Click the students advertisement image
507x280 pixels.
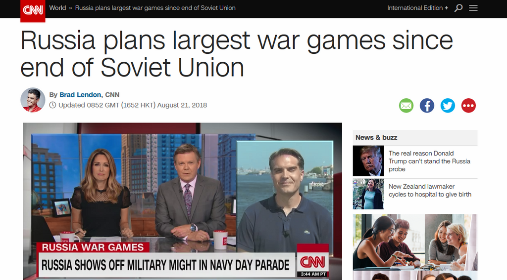pos(415,242)
